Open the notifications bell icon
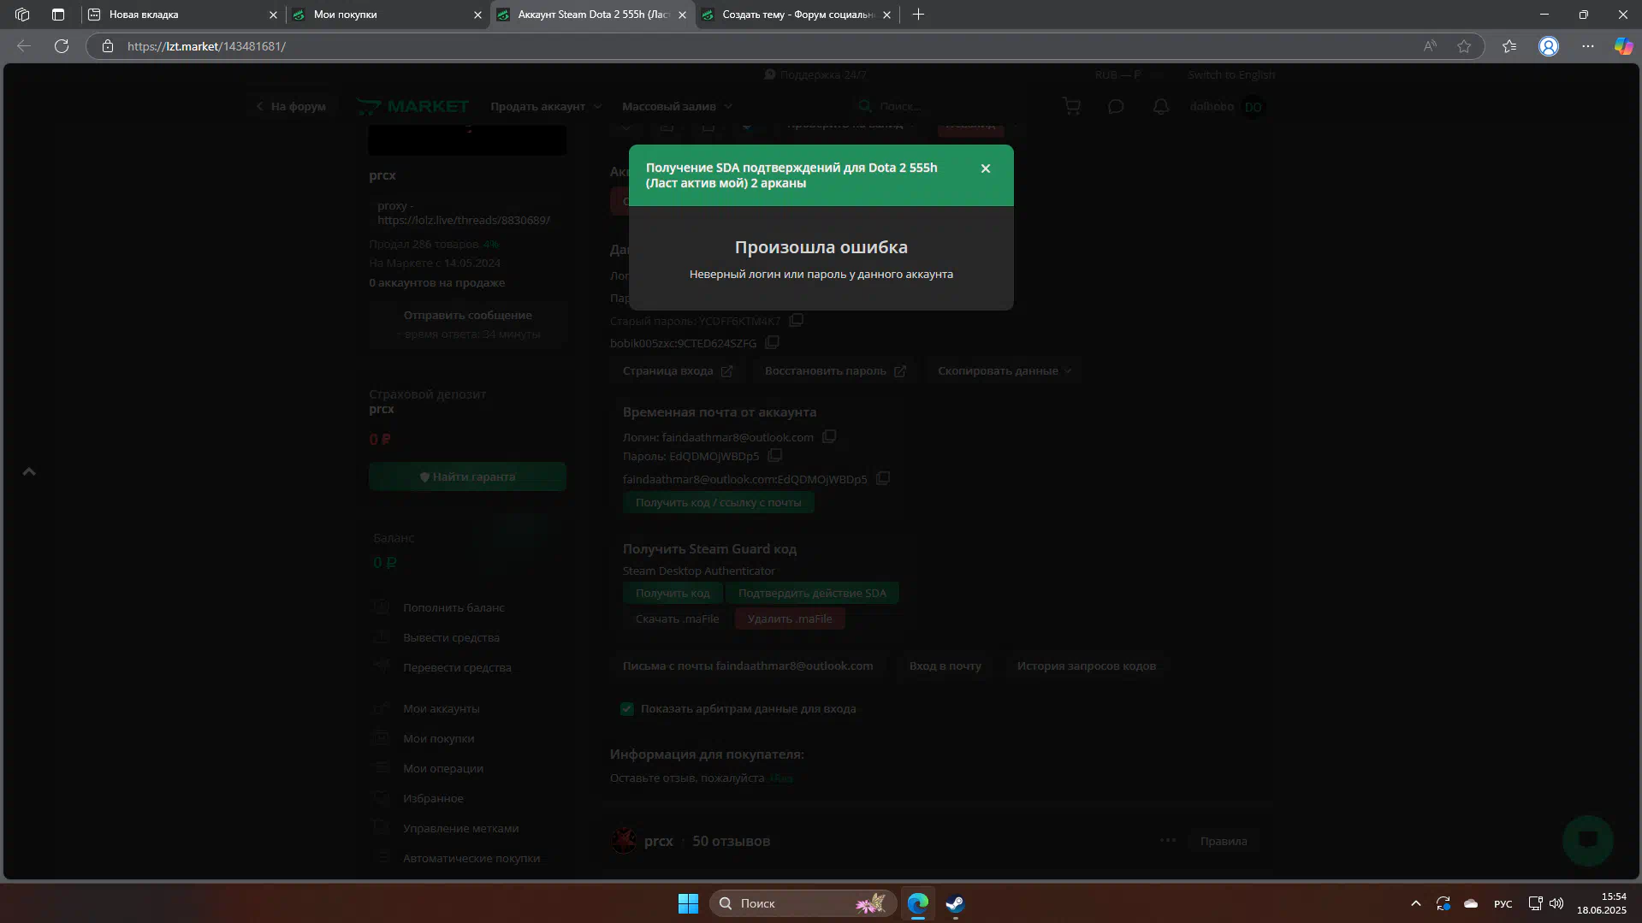The width and height of the screenshot is (1642, 923). 1160,106
